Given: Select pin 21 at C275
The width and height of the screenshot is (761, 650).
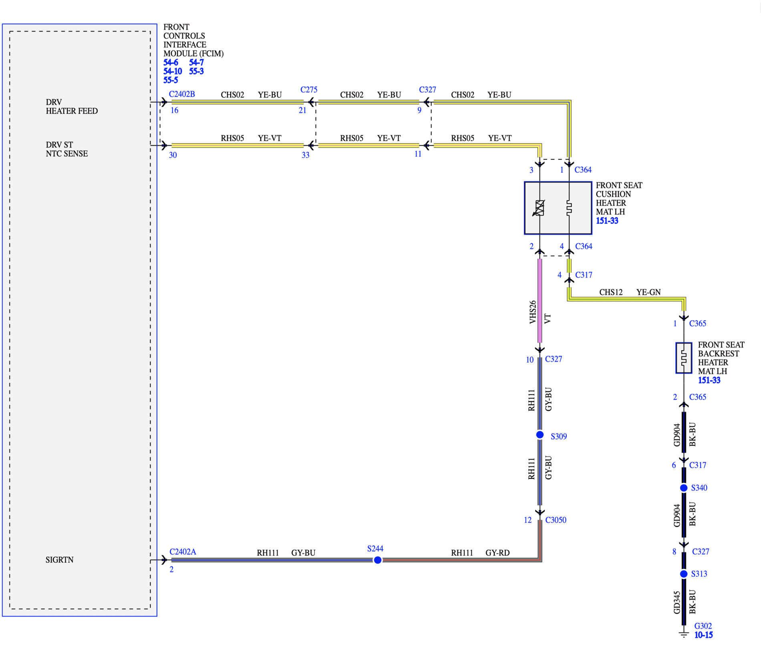Looking at the screenshot, I should pyautogui.click(x=302, y=110).
